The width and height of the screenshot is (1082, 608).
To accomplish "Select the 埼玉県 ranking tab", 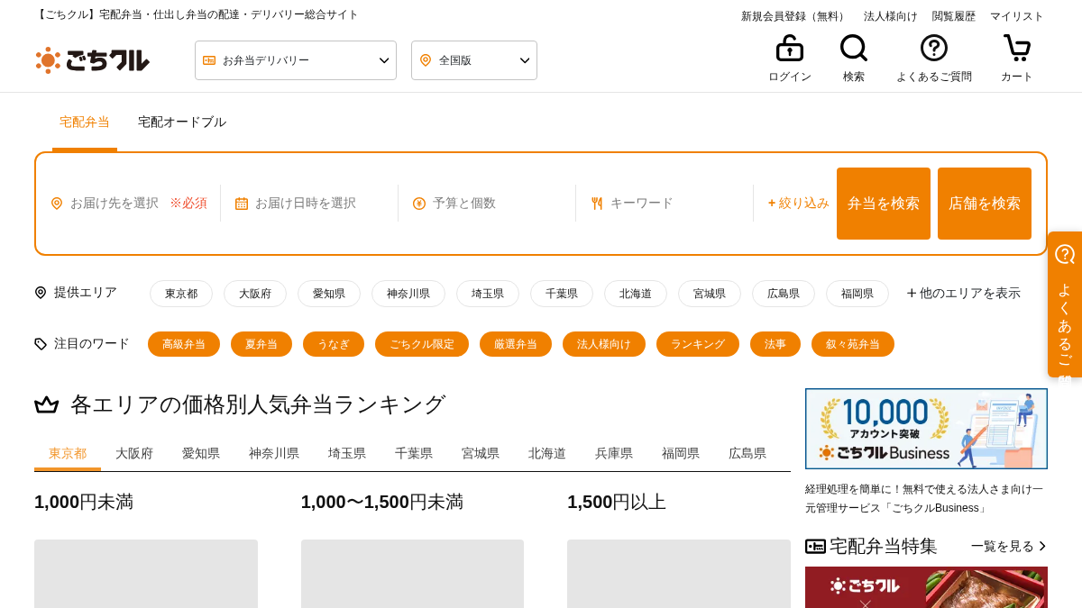I will [x=347, y=453].
